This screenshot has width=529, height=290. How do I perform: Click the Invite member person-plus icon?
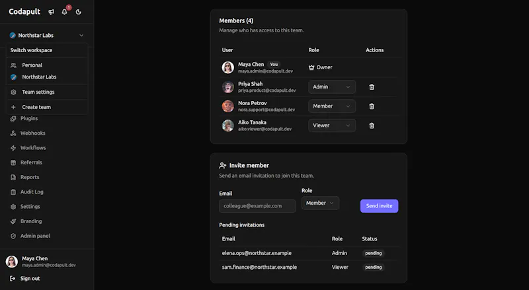click(222, 166)
